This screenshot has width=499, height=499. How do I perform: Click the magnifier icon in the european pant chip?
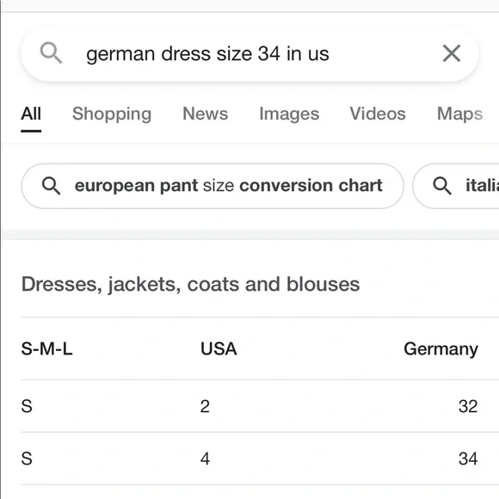(x=52, y=186)
